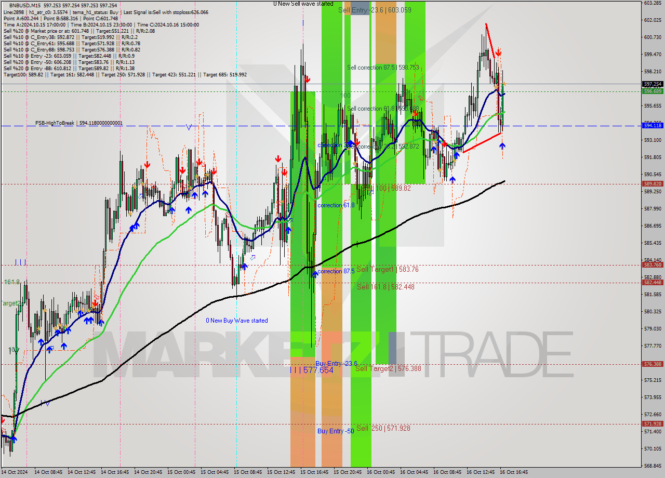Click the 603.285 top price axis value

point(653,3)
